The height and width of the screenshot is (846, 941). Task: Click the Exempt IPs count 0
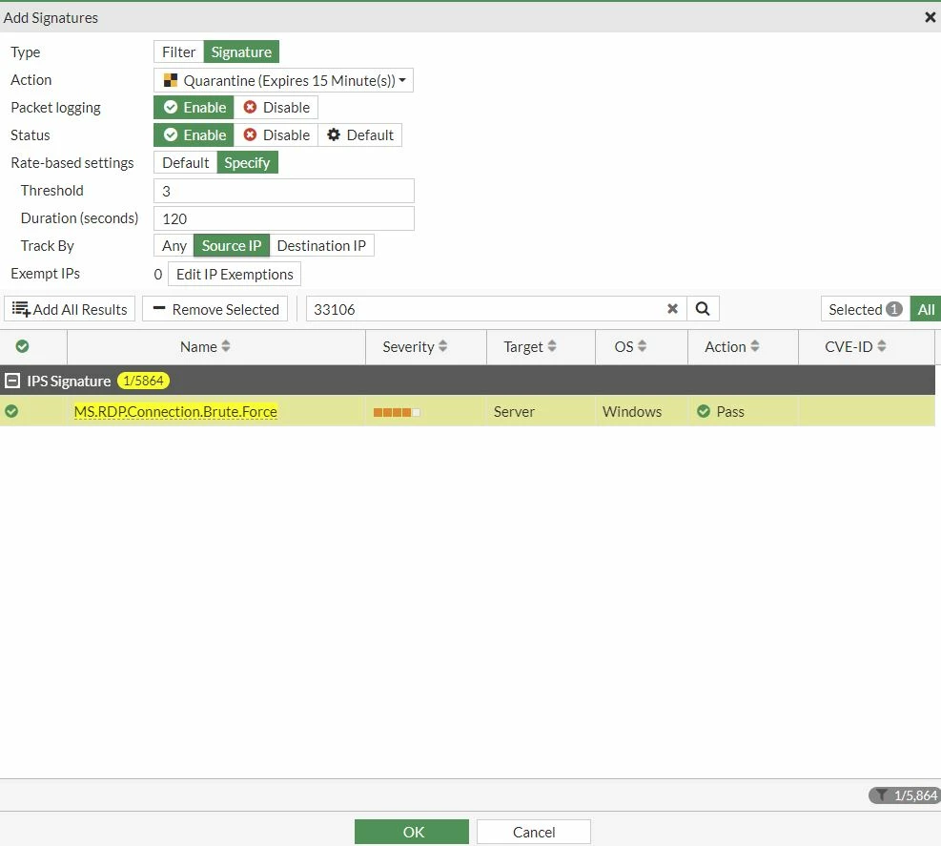pos(158,275)
